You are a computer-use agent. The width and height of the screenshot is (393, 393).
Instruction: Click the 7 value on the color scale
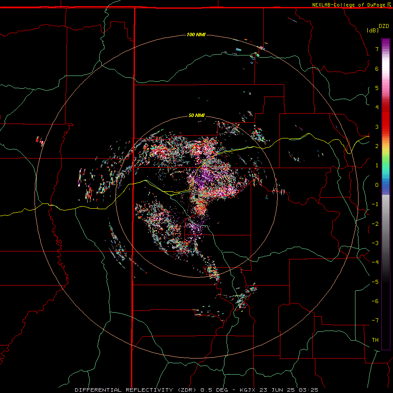click(x=377, y=49)
